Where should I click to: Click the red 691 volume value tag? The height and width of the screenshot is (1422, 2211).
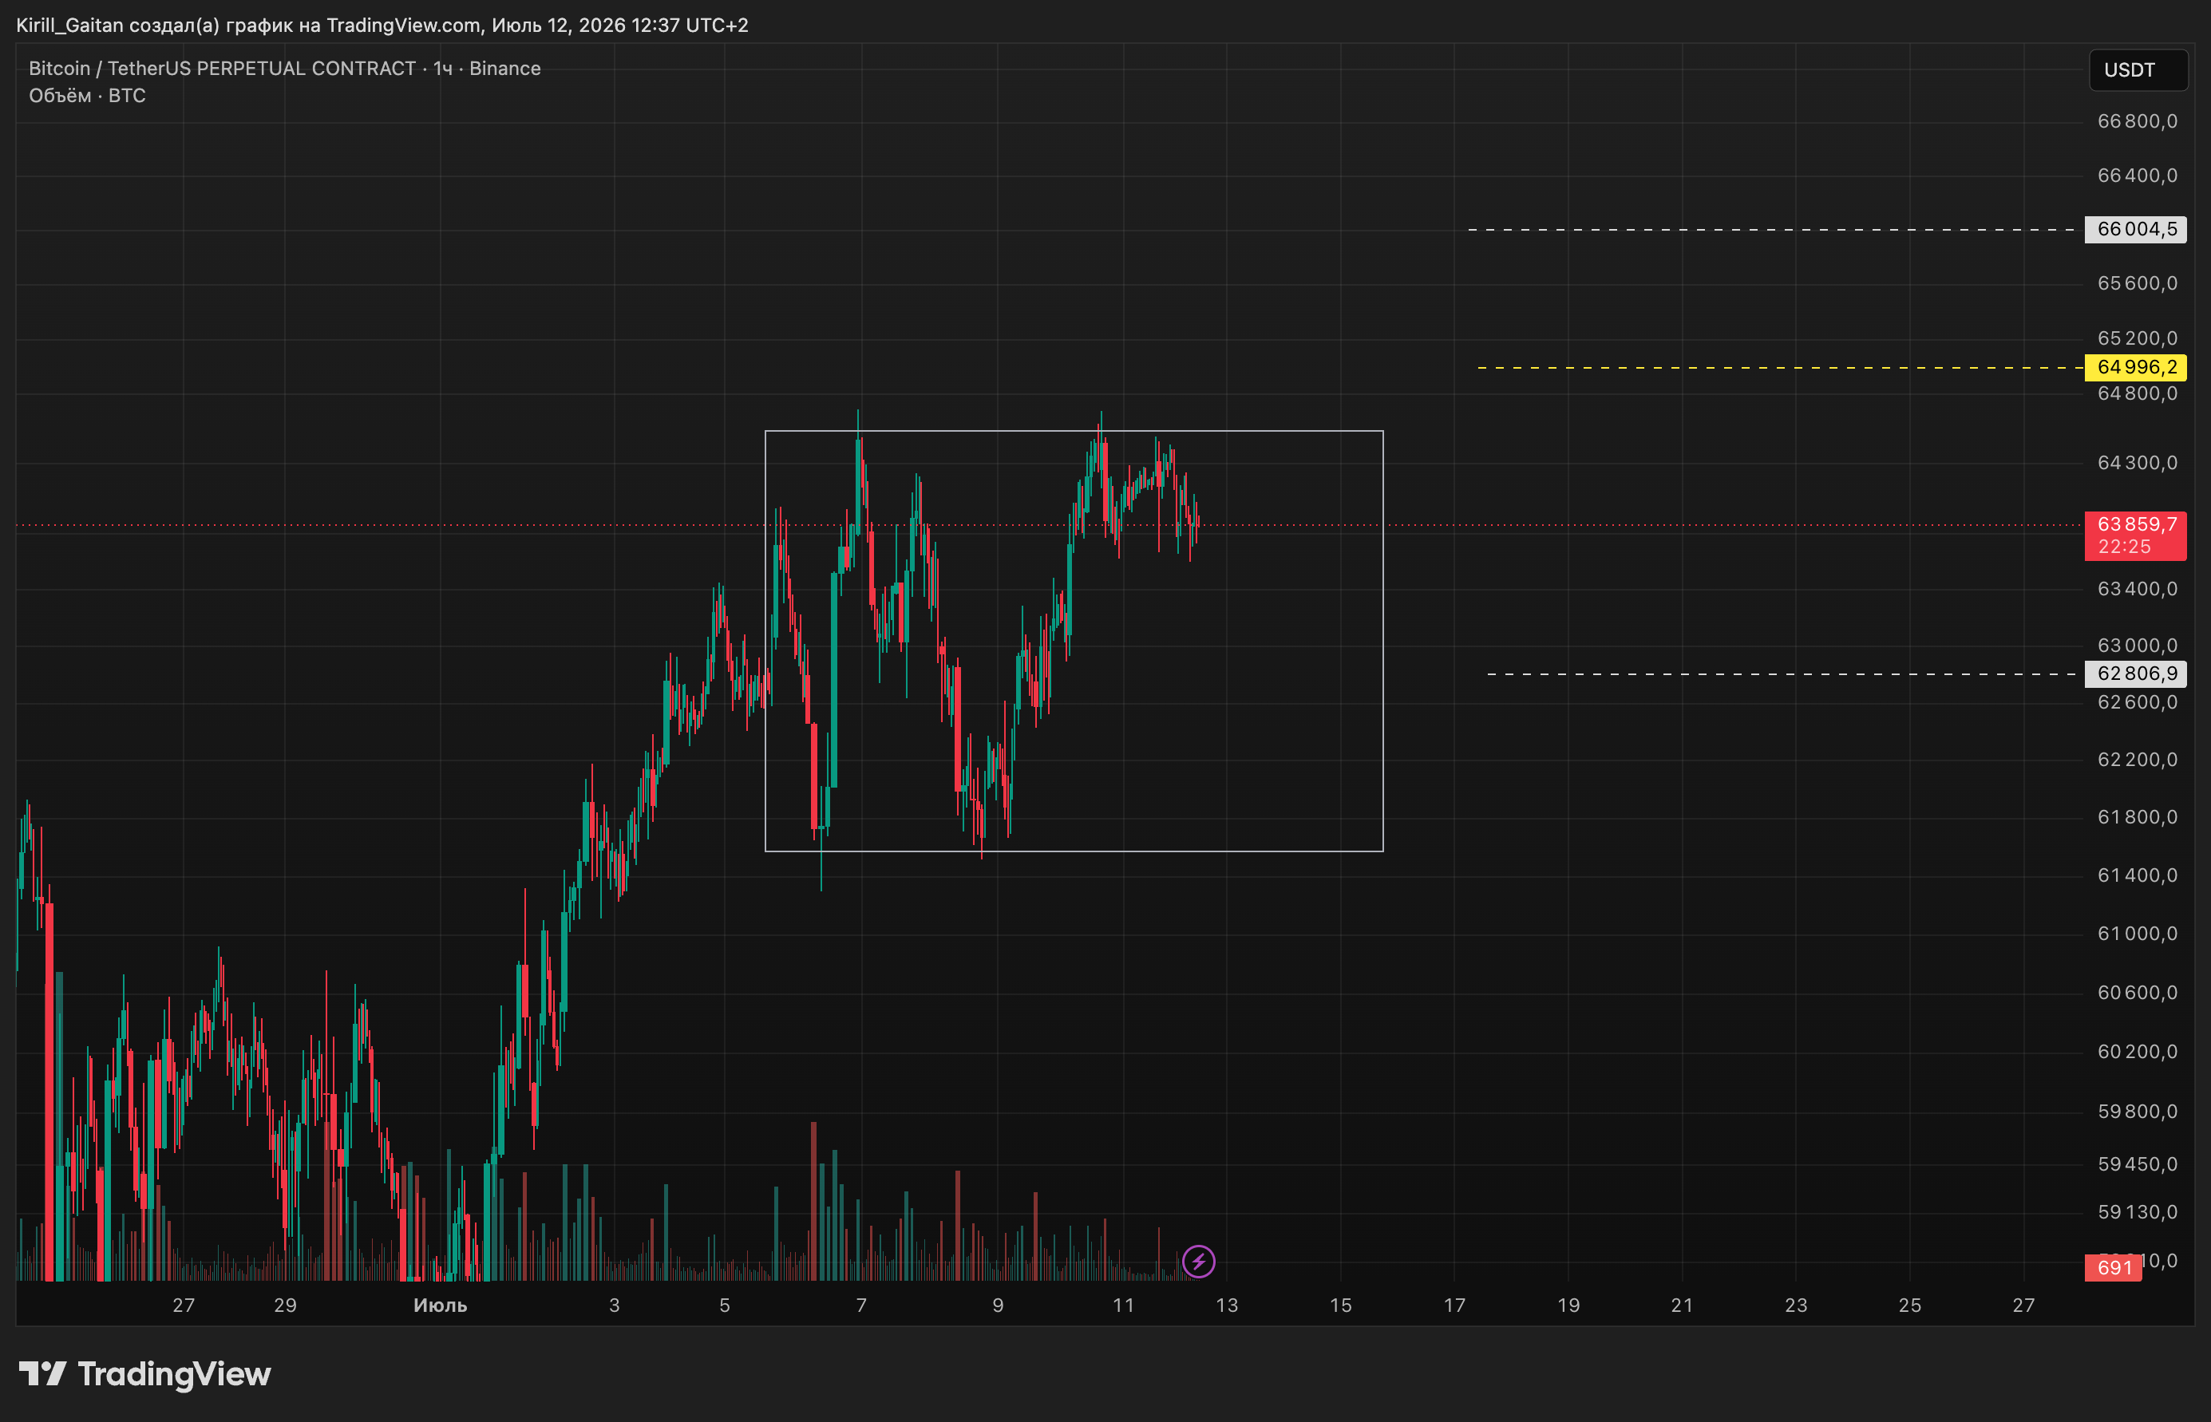pos(2113,1268)
